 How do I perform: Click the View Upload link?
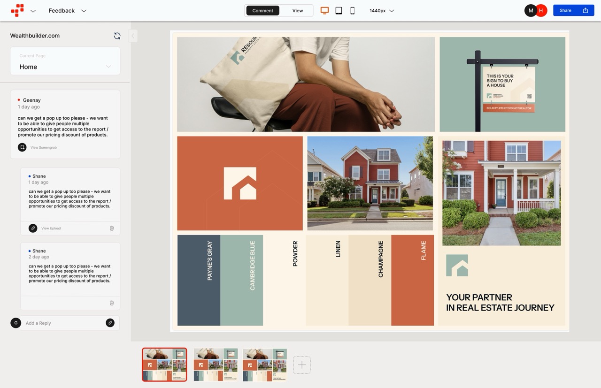[x=51, y=228]
